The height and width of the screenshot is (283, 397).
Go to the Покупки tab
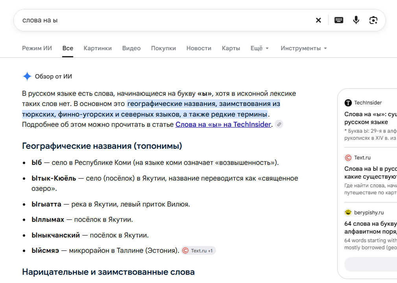[164, 48]
